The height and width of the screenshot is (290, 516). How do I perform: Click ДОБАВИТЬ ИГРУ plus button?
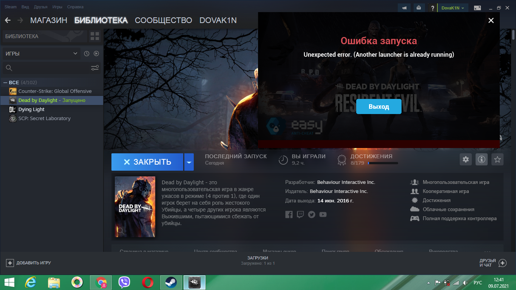(x=28, y=263)
